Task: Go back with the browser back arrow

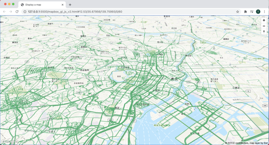Action: [x=4, y=12]
